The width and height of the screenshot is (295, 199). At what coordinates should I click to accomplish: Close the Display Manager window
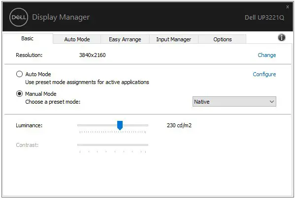point(288,7)
